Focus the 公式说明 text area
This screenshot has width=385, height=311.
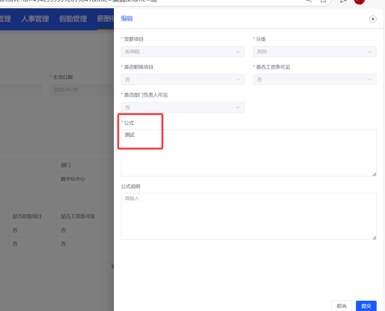pyautogui.click(x=249, y=216)
